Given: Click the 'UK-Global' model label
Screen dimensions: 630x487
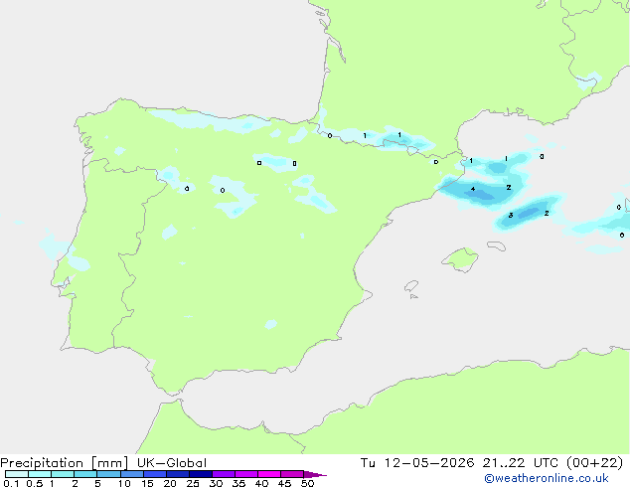Looking at the screenshot, I should pyautogui.click(x=172, y=463).
